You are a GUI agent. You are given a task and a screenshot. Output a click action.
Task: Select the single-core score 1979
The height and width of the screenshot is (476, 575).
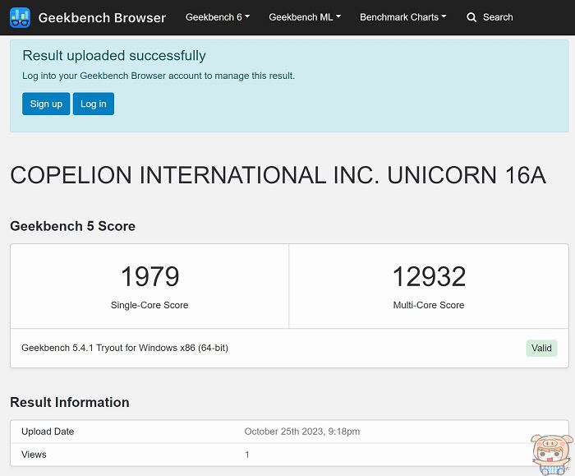[x=150, y=276]
